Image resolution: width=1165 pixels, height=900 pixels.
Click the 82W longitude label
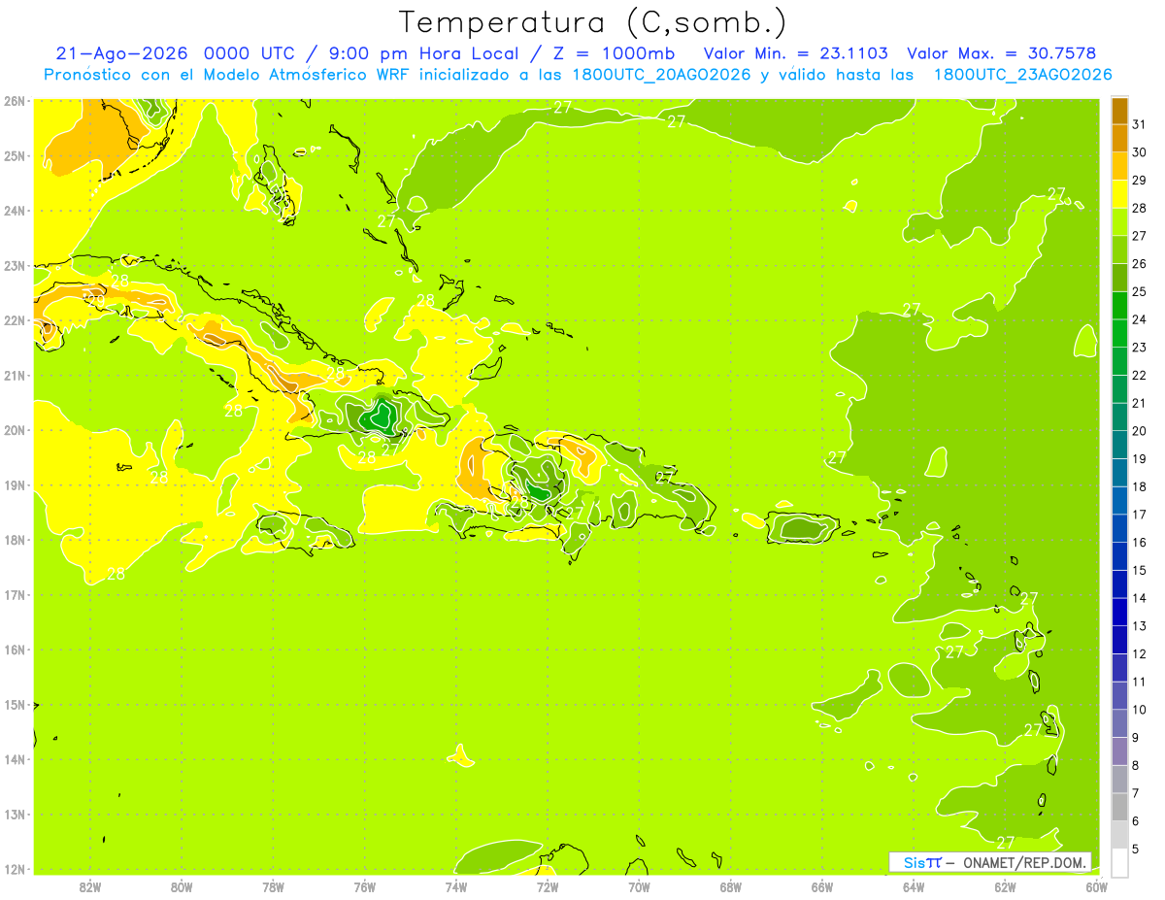pyautogui.click(x=90, y=886)
